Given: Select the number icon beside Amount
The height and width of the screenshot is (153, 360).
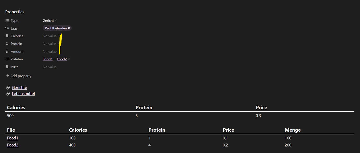Looking at the screenshot, I should (7, 52).
